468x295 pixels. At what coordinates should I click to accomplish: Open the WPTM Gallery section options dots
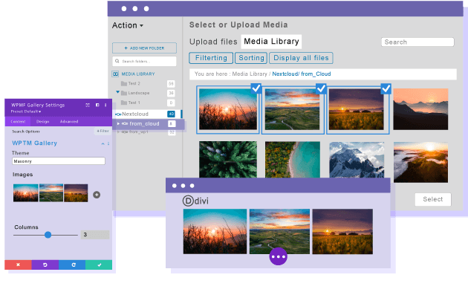click(x=108, y=143)
